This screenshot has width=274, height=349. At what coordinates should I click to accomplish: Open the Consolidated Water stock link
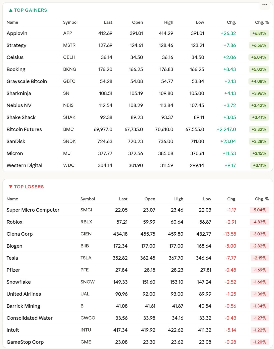point(30,318)
